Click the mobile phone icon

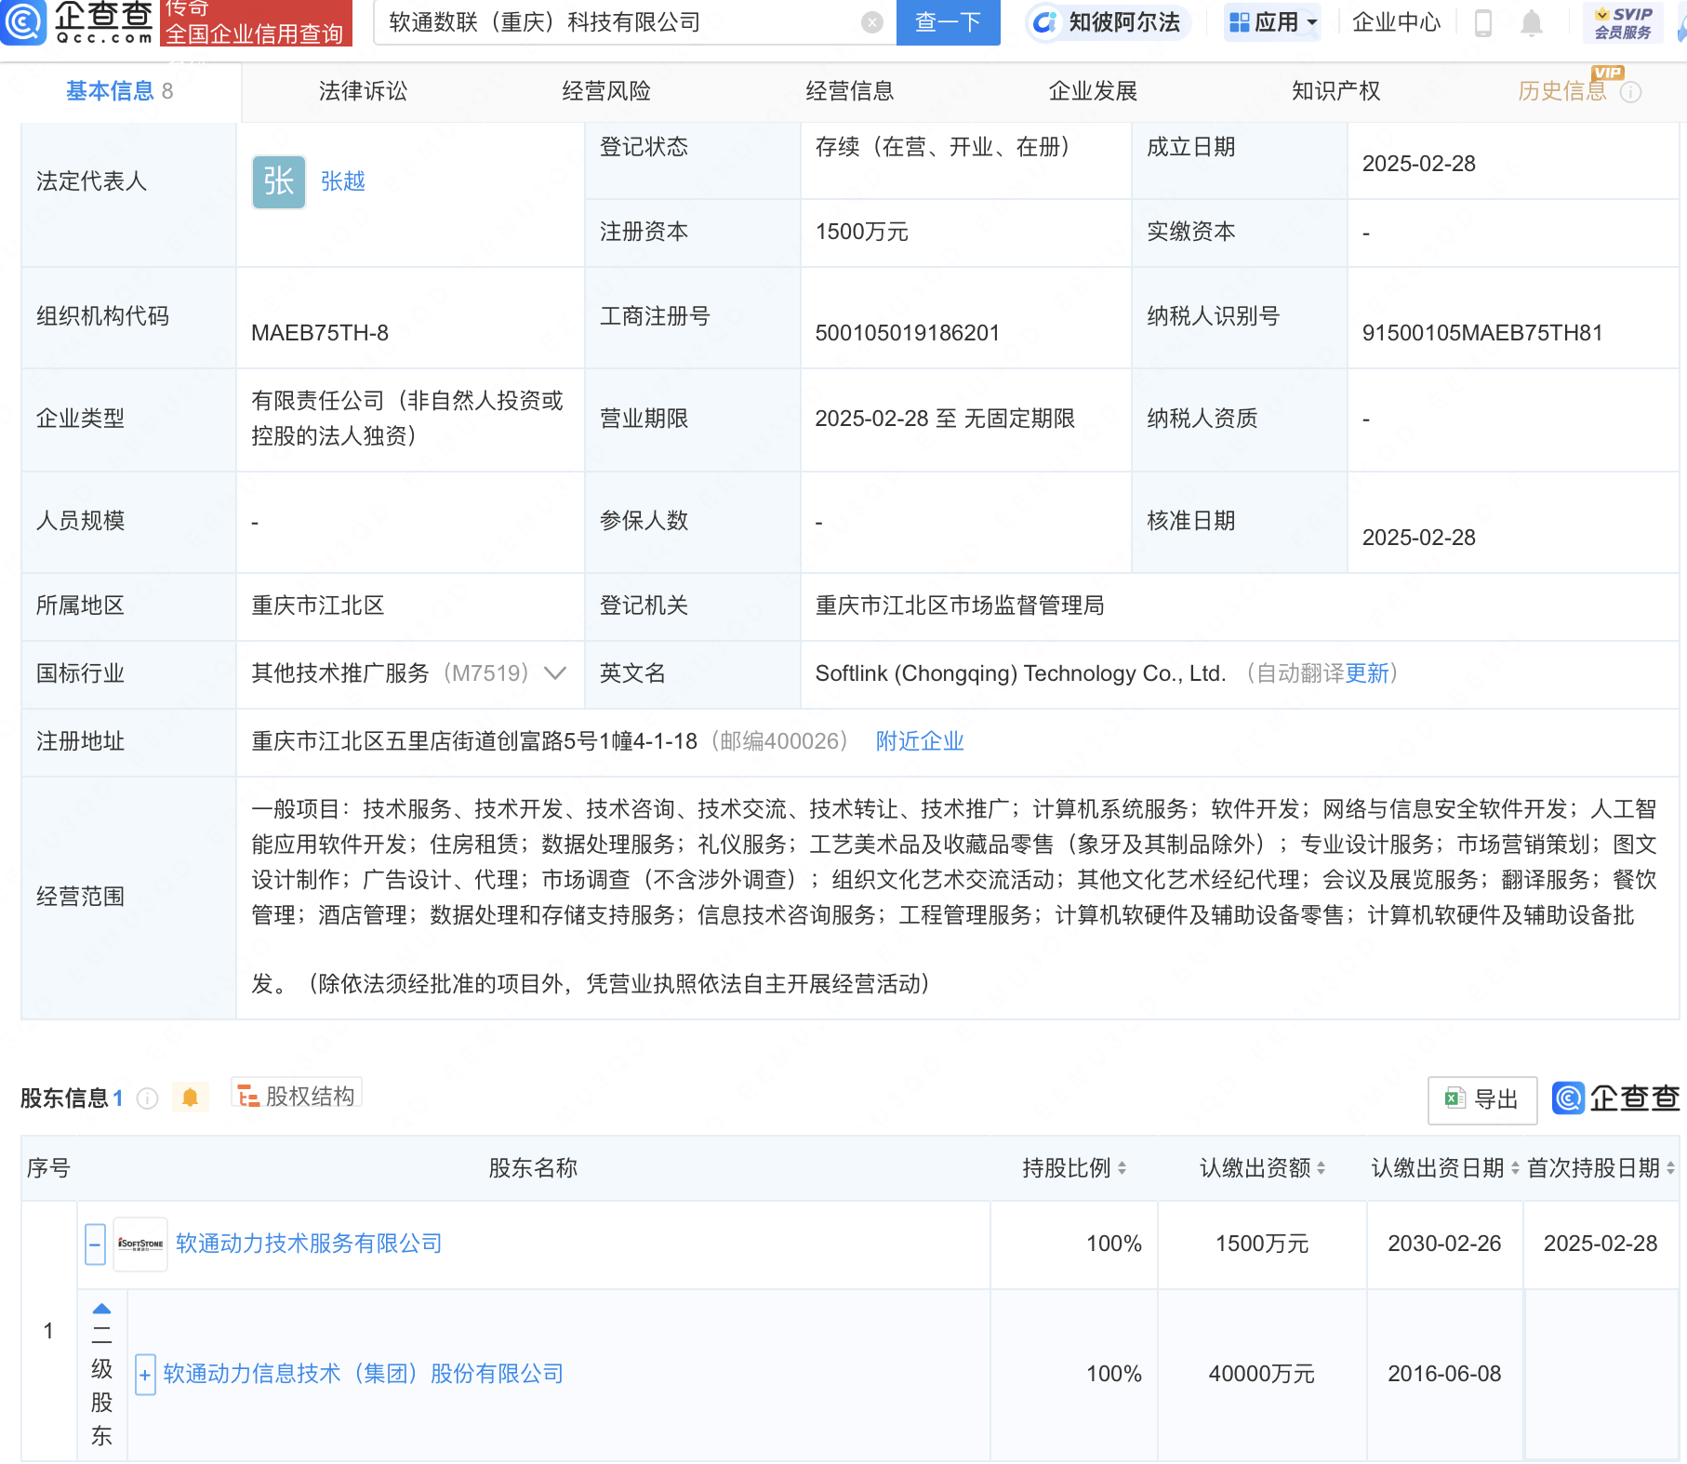[x=1483, y=22]
